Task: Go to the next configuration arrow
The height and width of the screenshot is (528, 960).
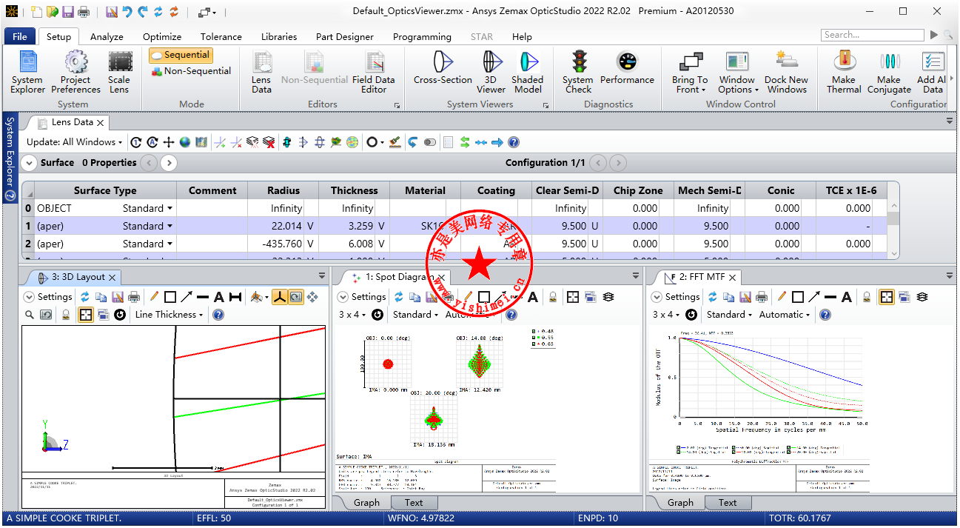Action: [617, 163]
